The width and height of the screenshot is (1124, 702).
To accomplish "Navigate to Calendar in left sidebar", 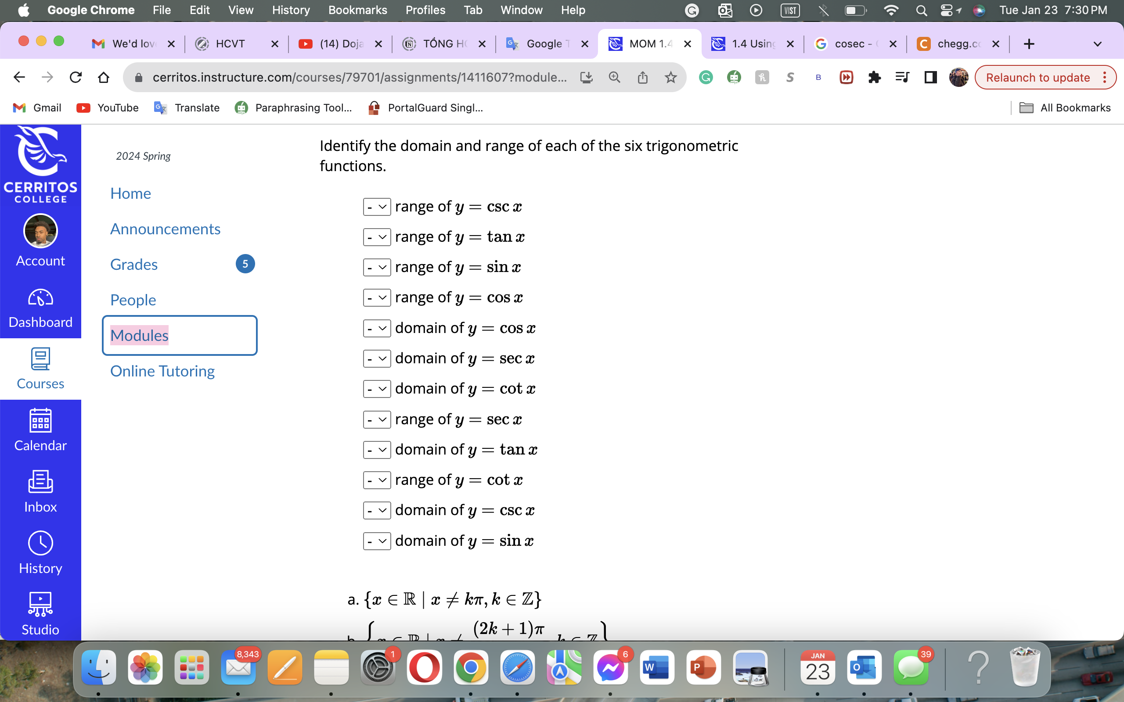I will 40,429.
